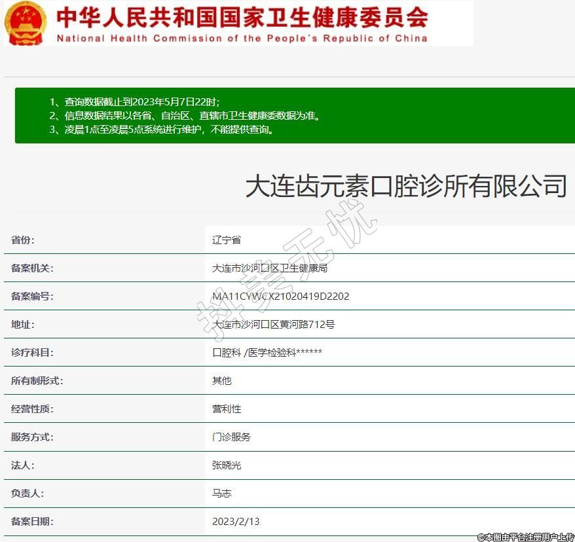
Task: Click the 中华人民共和国国家卫生健康委员会 header title
Action: click(x=242, y=16)
